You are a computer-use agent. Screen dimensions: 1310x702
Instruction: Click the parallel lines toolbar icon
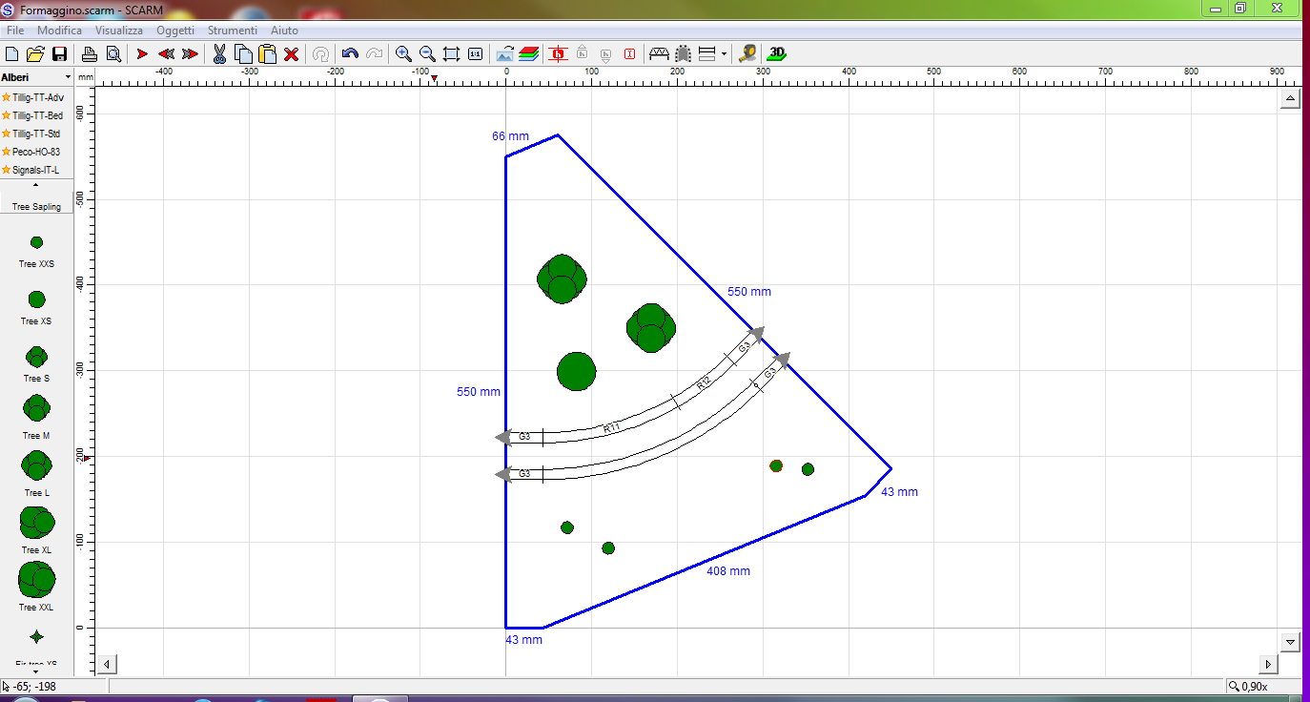(706, 54)
